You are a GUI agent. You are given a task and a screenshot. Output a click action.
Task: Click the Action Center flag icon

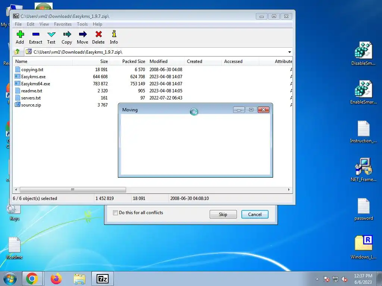(326, 279)
